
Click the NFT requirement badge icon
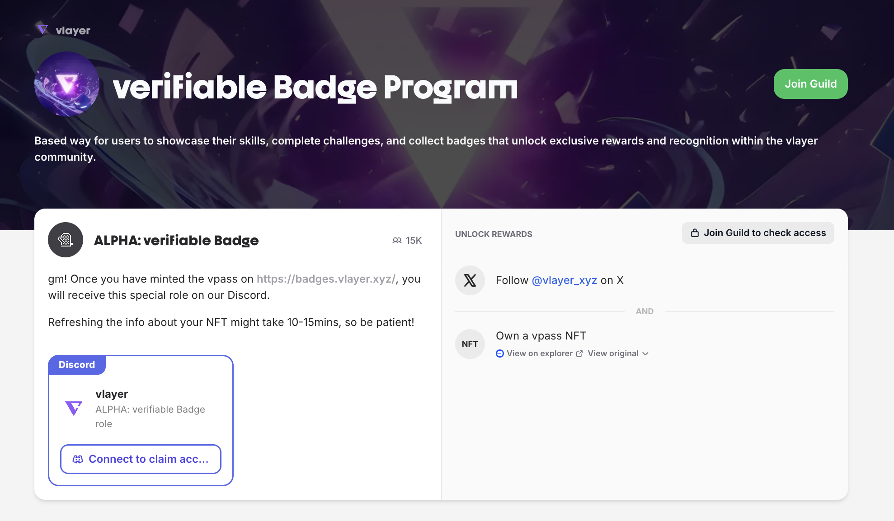point(470,344)
